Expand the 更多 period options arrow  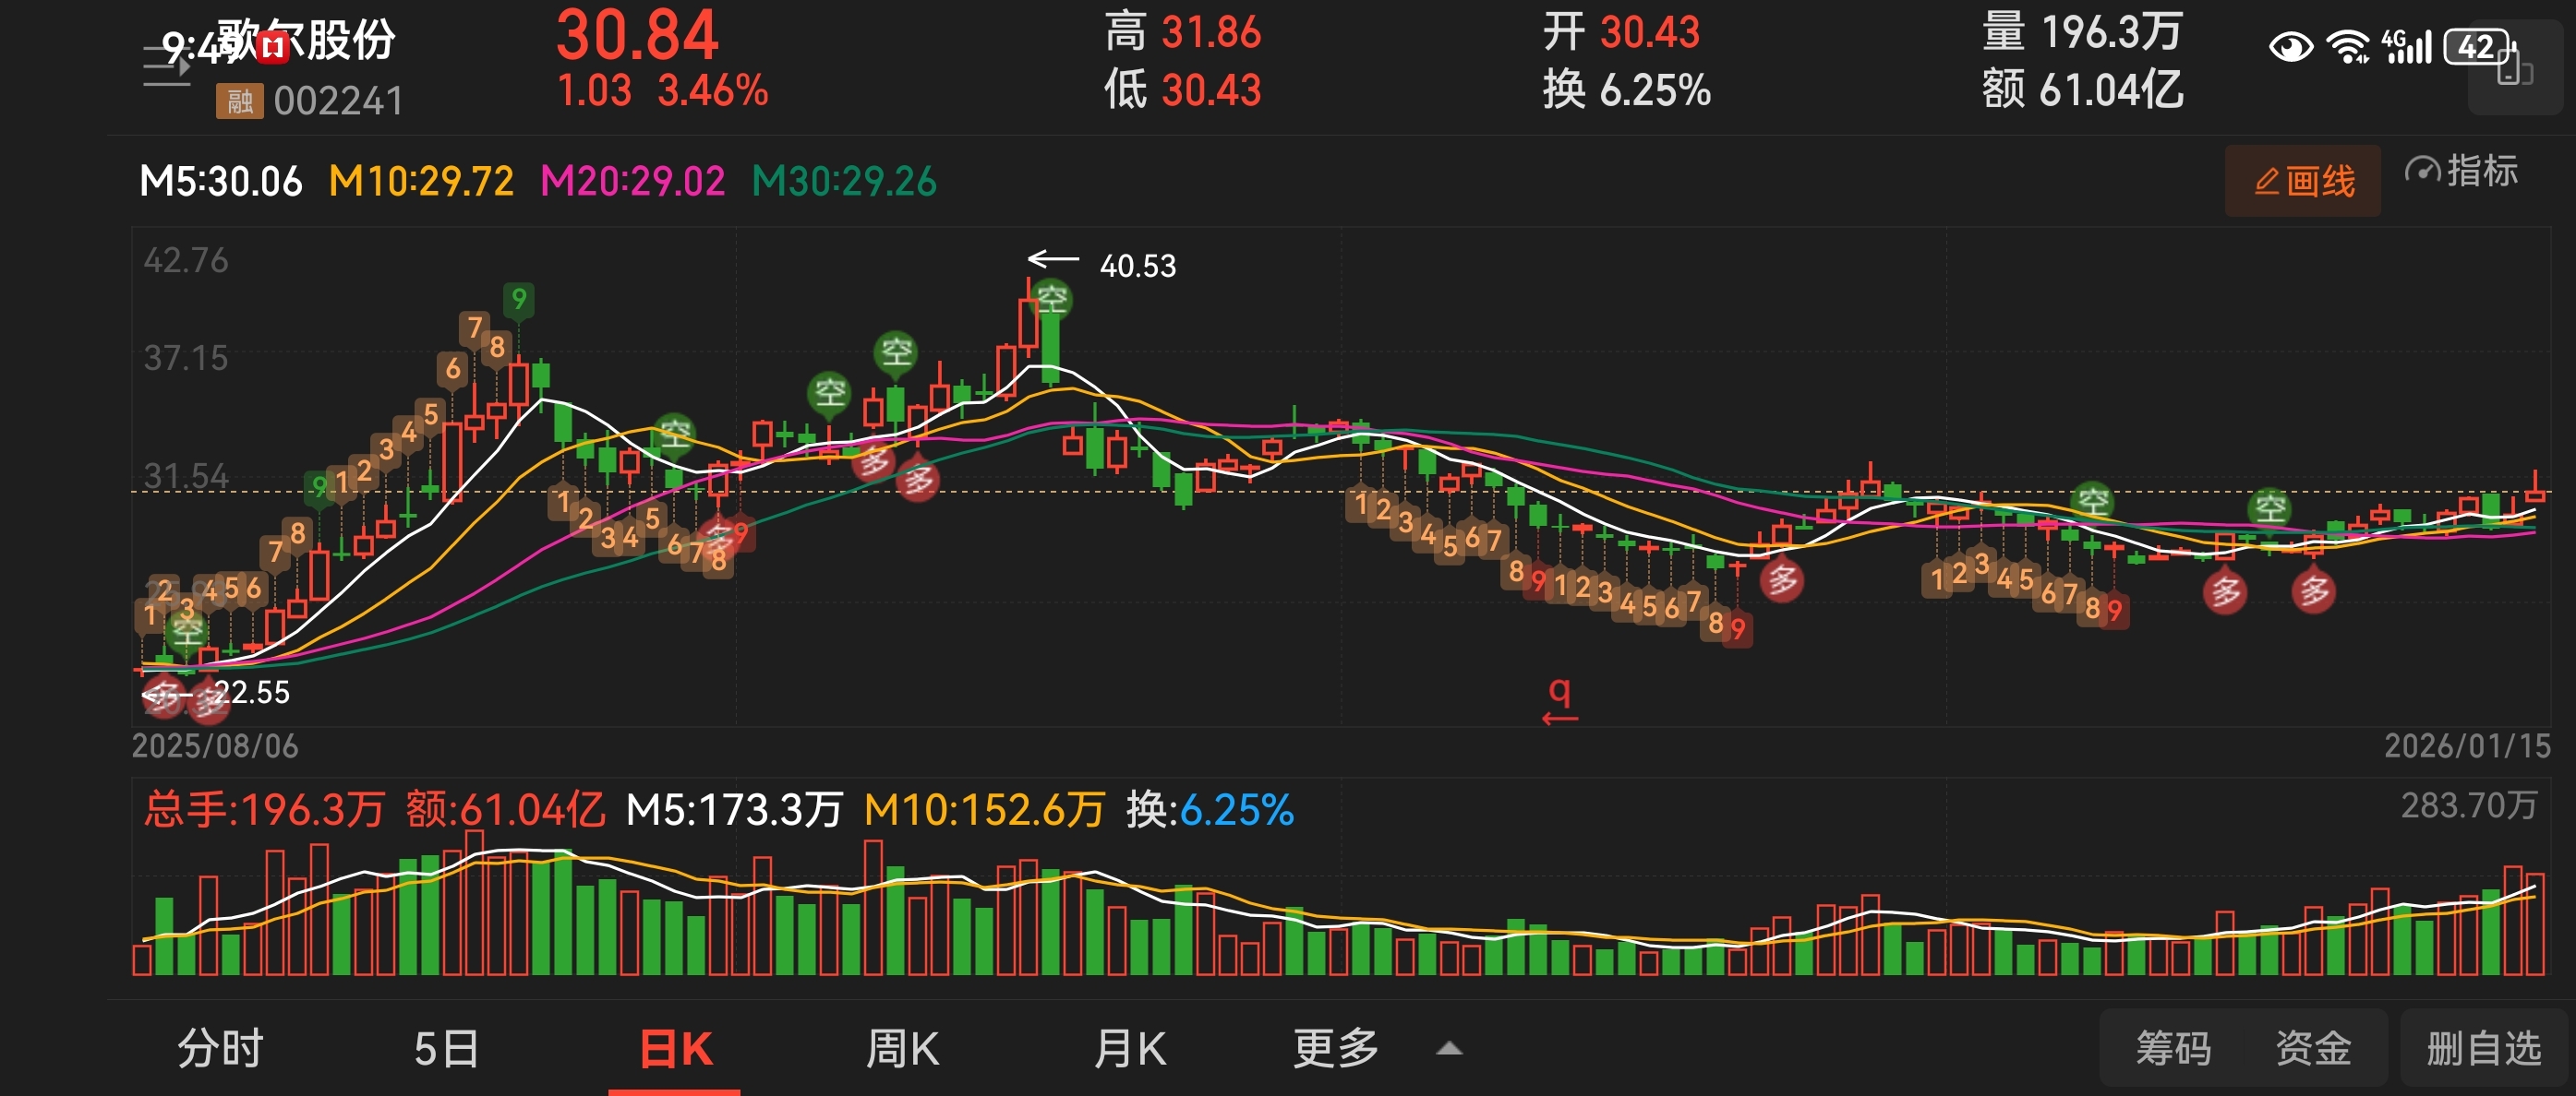(1449, 1049)
